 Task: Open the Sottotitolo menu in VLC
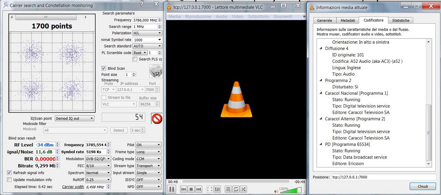(259, 17)
